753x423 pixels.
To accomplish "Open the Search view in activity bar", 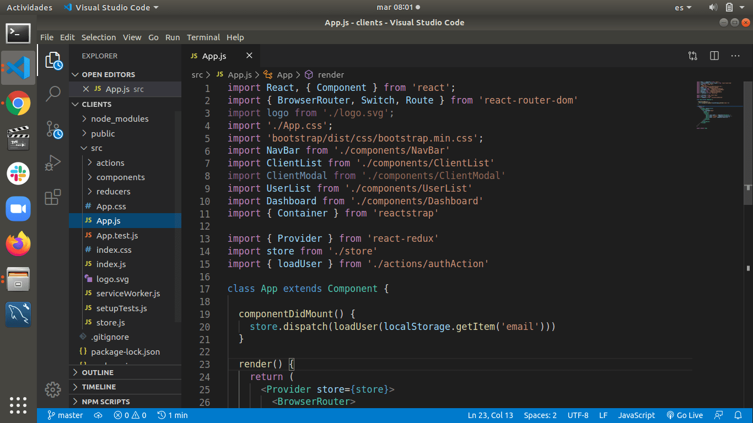I will [x=53, y=94].
